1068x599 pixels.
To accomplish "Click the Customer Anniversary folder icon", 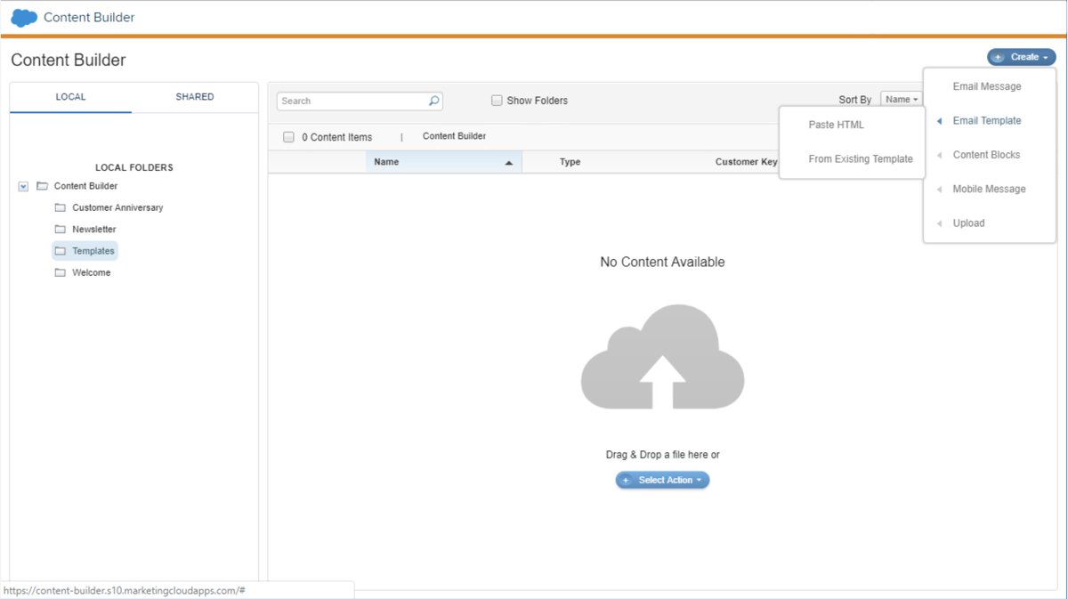I will (x=61, y=207).
